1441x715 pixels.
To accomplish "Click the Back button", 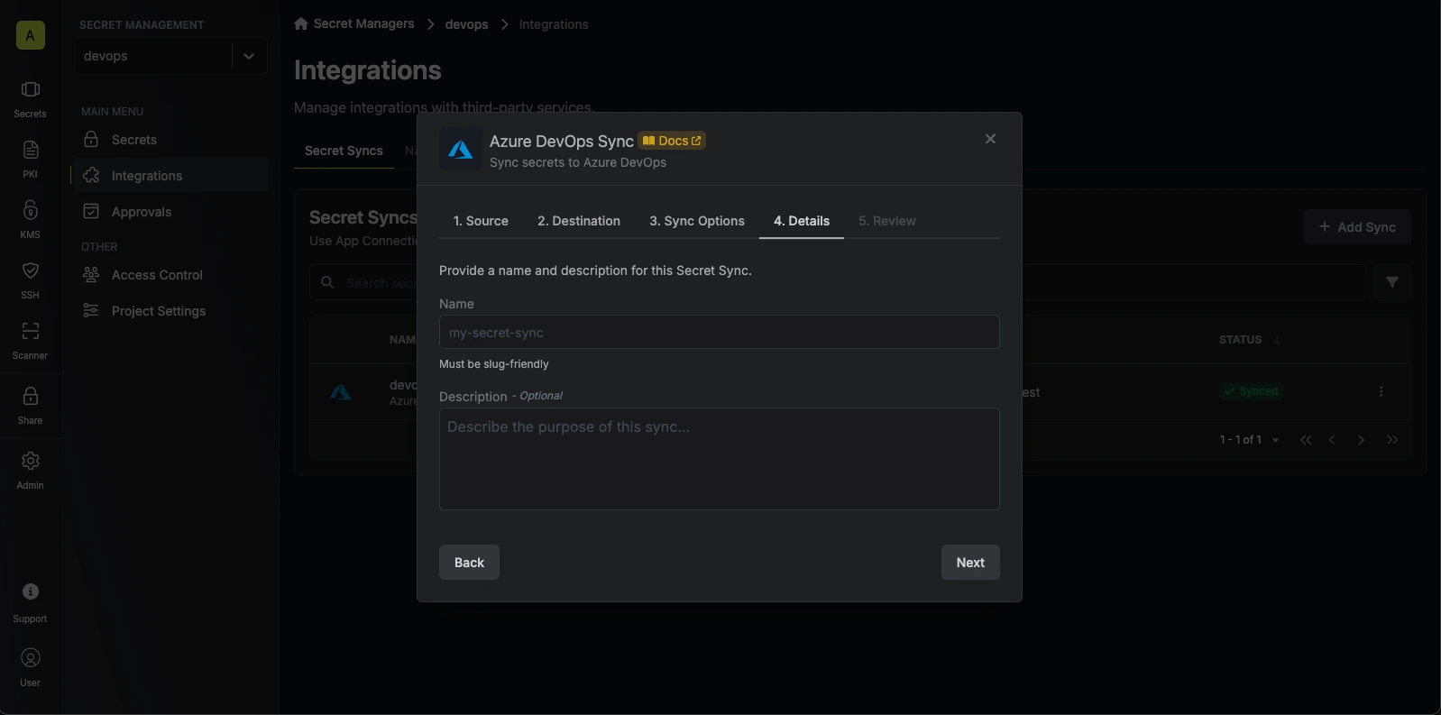I will pos(469,563).
